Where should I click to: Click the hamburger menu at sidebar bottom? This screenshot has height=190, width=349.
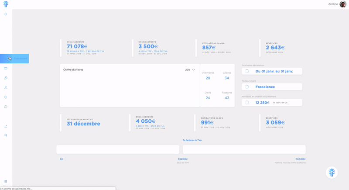(6, 181)
